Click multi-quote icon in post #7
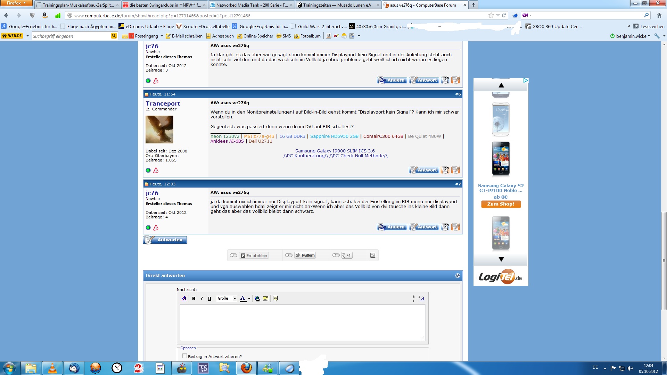Viewport: 667px width, 375px height. click(445, 227)
